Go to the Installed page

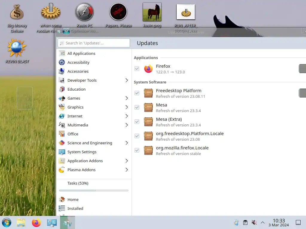pyautogui.click(x=94, y=208)
